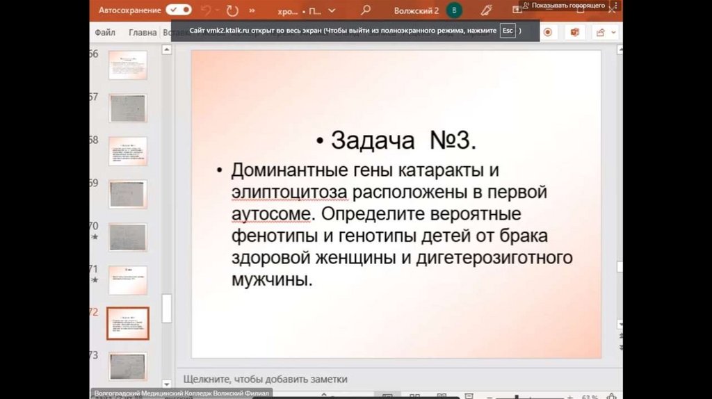712x399 pixels.
Task: Click the redo arrow icon in title bar
Action: pyautogui.click(x=232, y=11)
